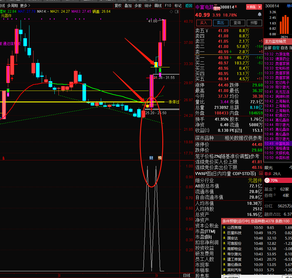Image resolution: width=292 pixels, height=278 pixels.
Task: Switch to the 自定 tab in monitor panel
Action: pos(276,48)
